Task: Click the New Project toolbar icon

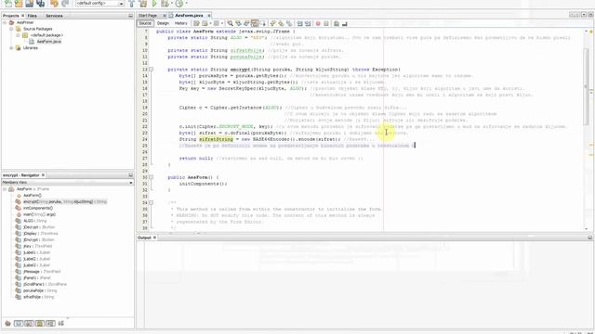Action: 19,4
